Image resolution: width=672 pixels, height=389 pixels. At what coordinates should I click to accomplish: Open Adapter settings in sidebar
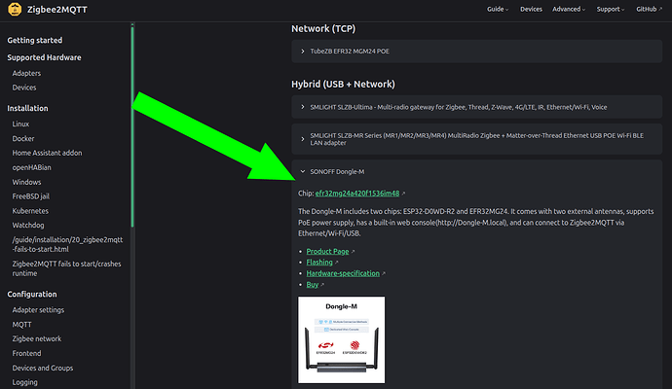(x=38, y=310)
